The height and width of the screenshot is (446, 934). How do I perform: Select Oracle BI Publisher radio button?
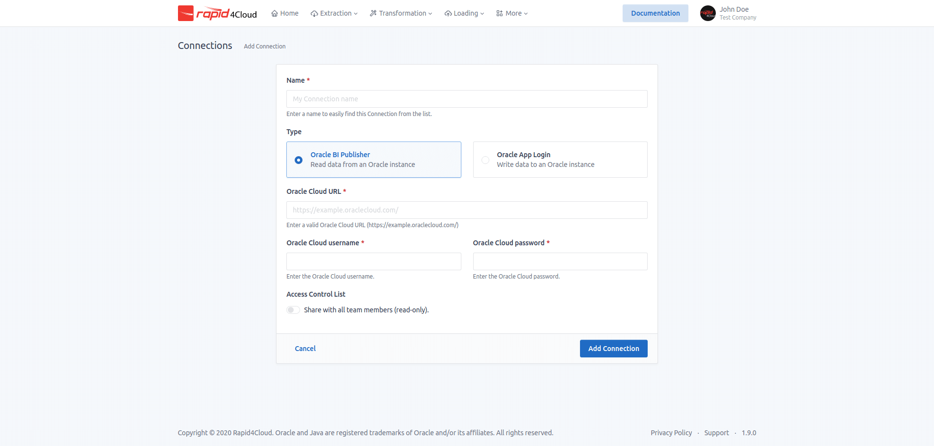click(299, 160)
